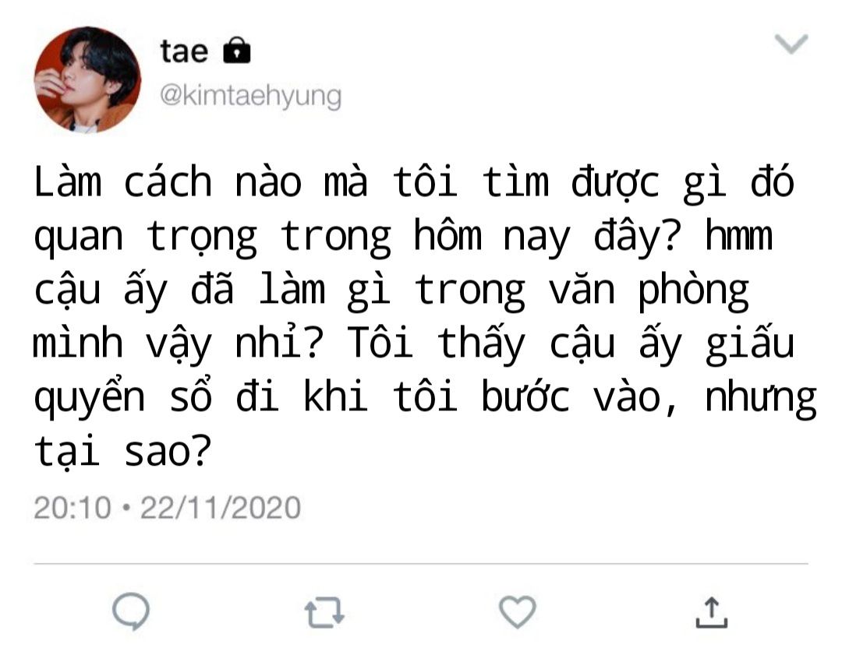
Task: Click the 20:10 time in timestamp
Action: pos(73,508)
